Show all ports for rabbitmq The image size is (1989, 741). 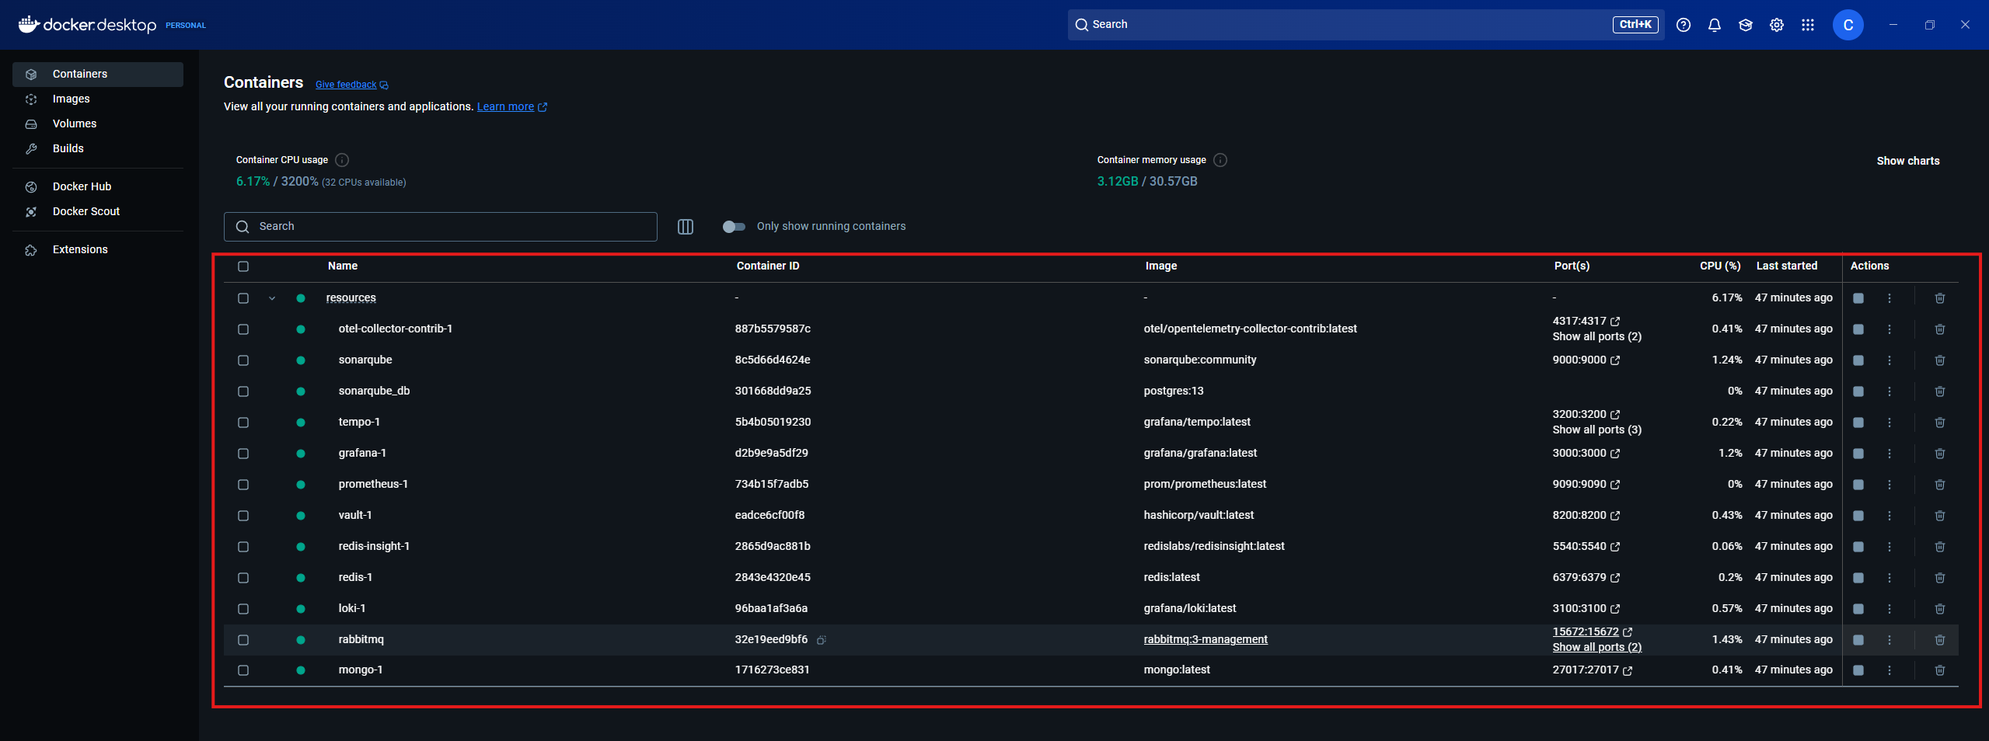[1597, 648]
